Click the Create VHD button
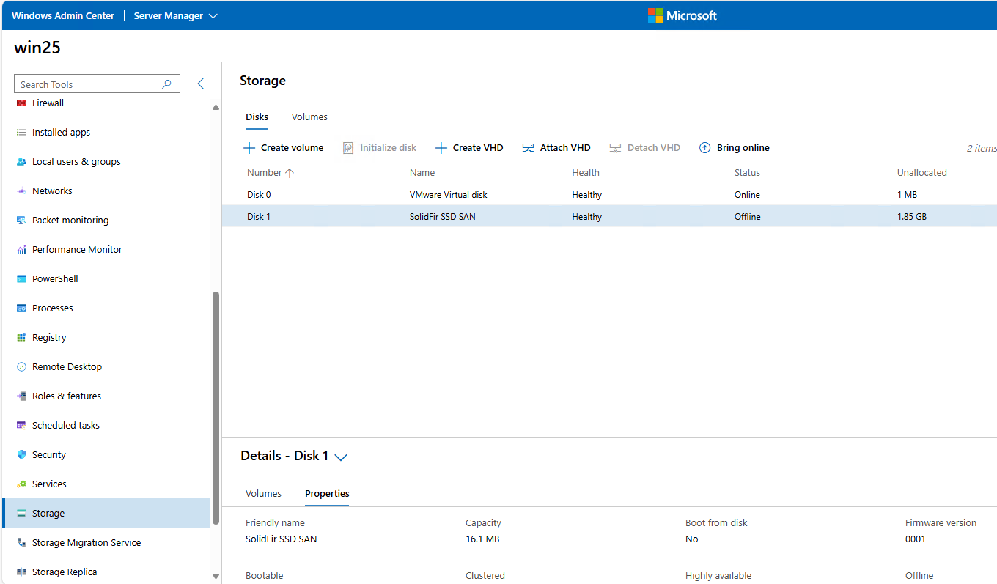The image size is (997, 584). coord(469,148)
